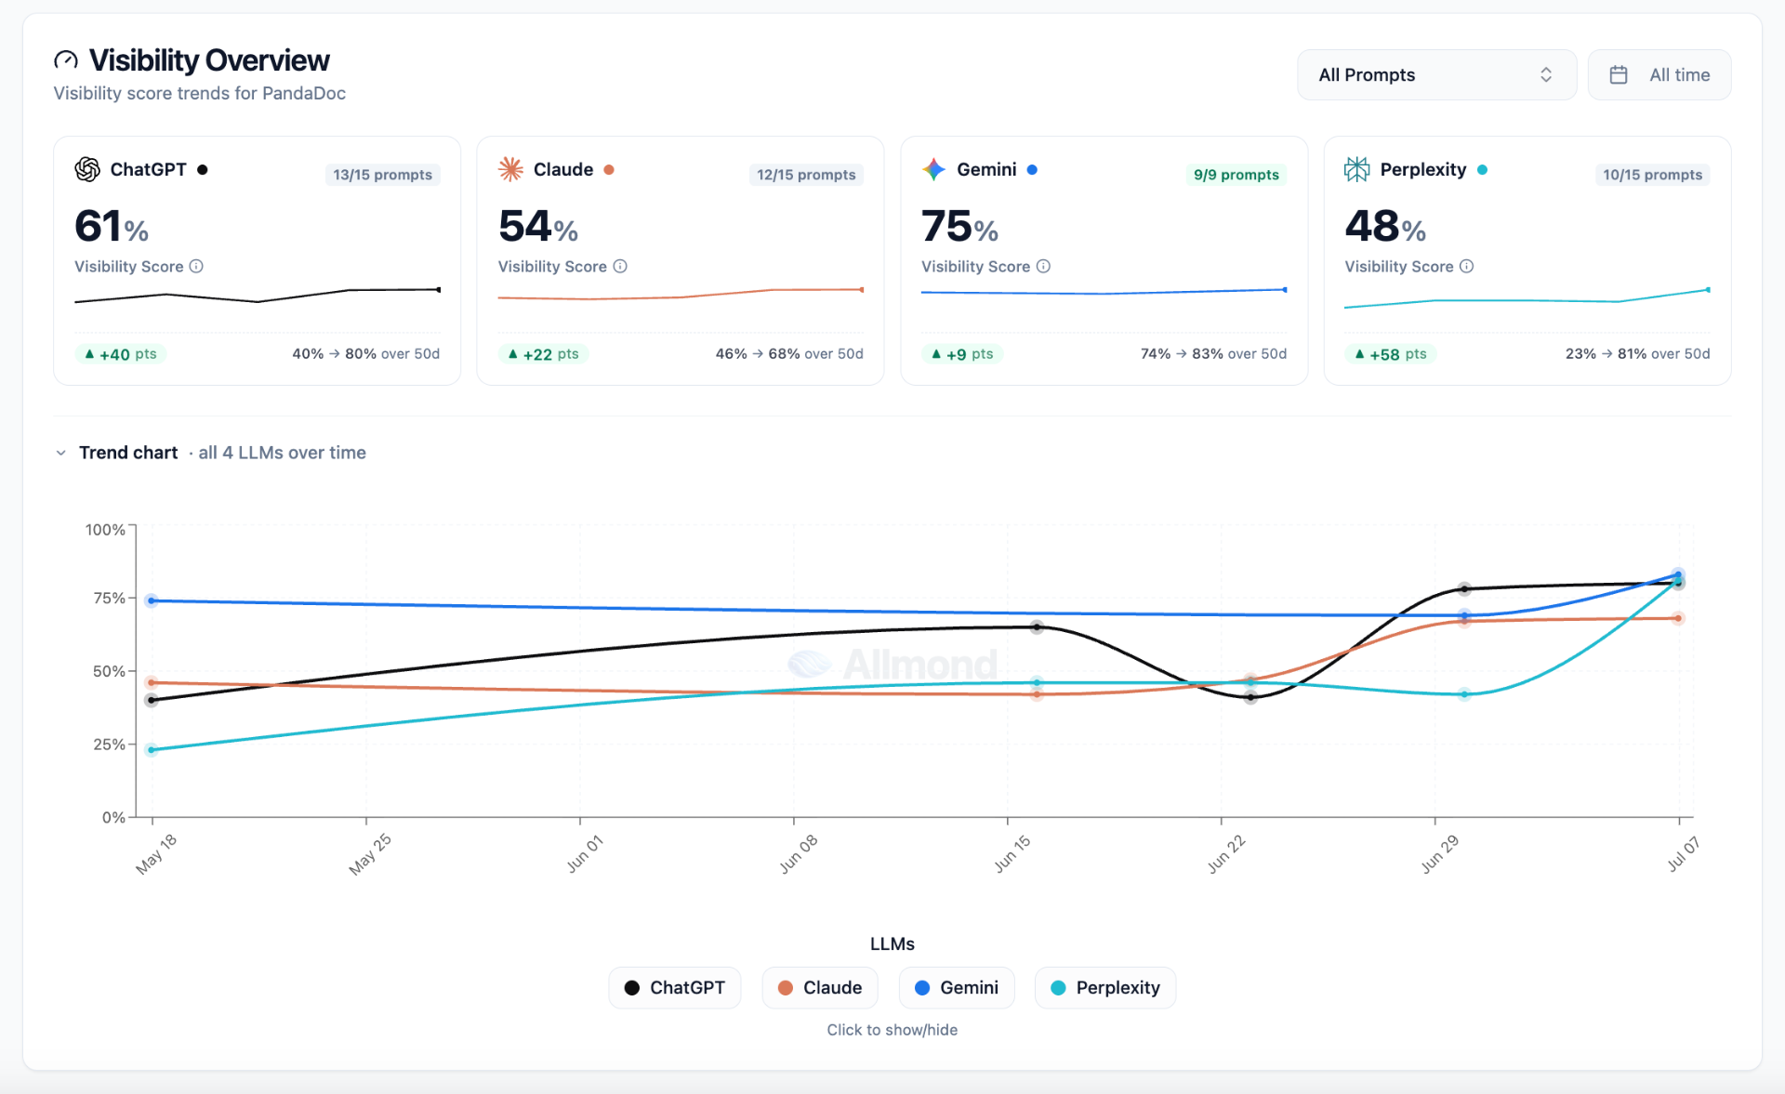Image resolution: width=1785 pixels, height=1094 pixels.
Task: Click the ChatGPT Visibility Score info icon
Action: pyautogui.click(x=196, y=267)
